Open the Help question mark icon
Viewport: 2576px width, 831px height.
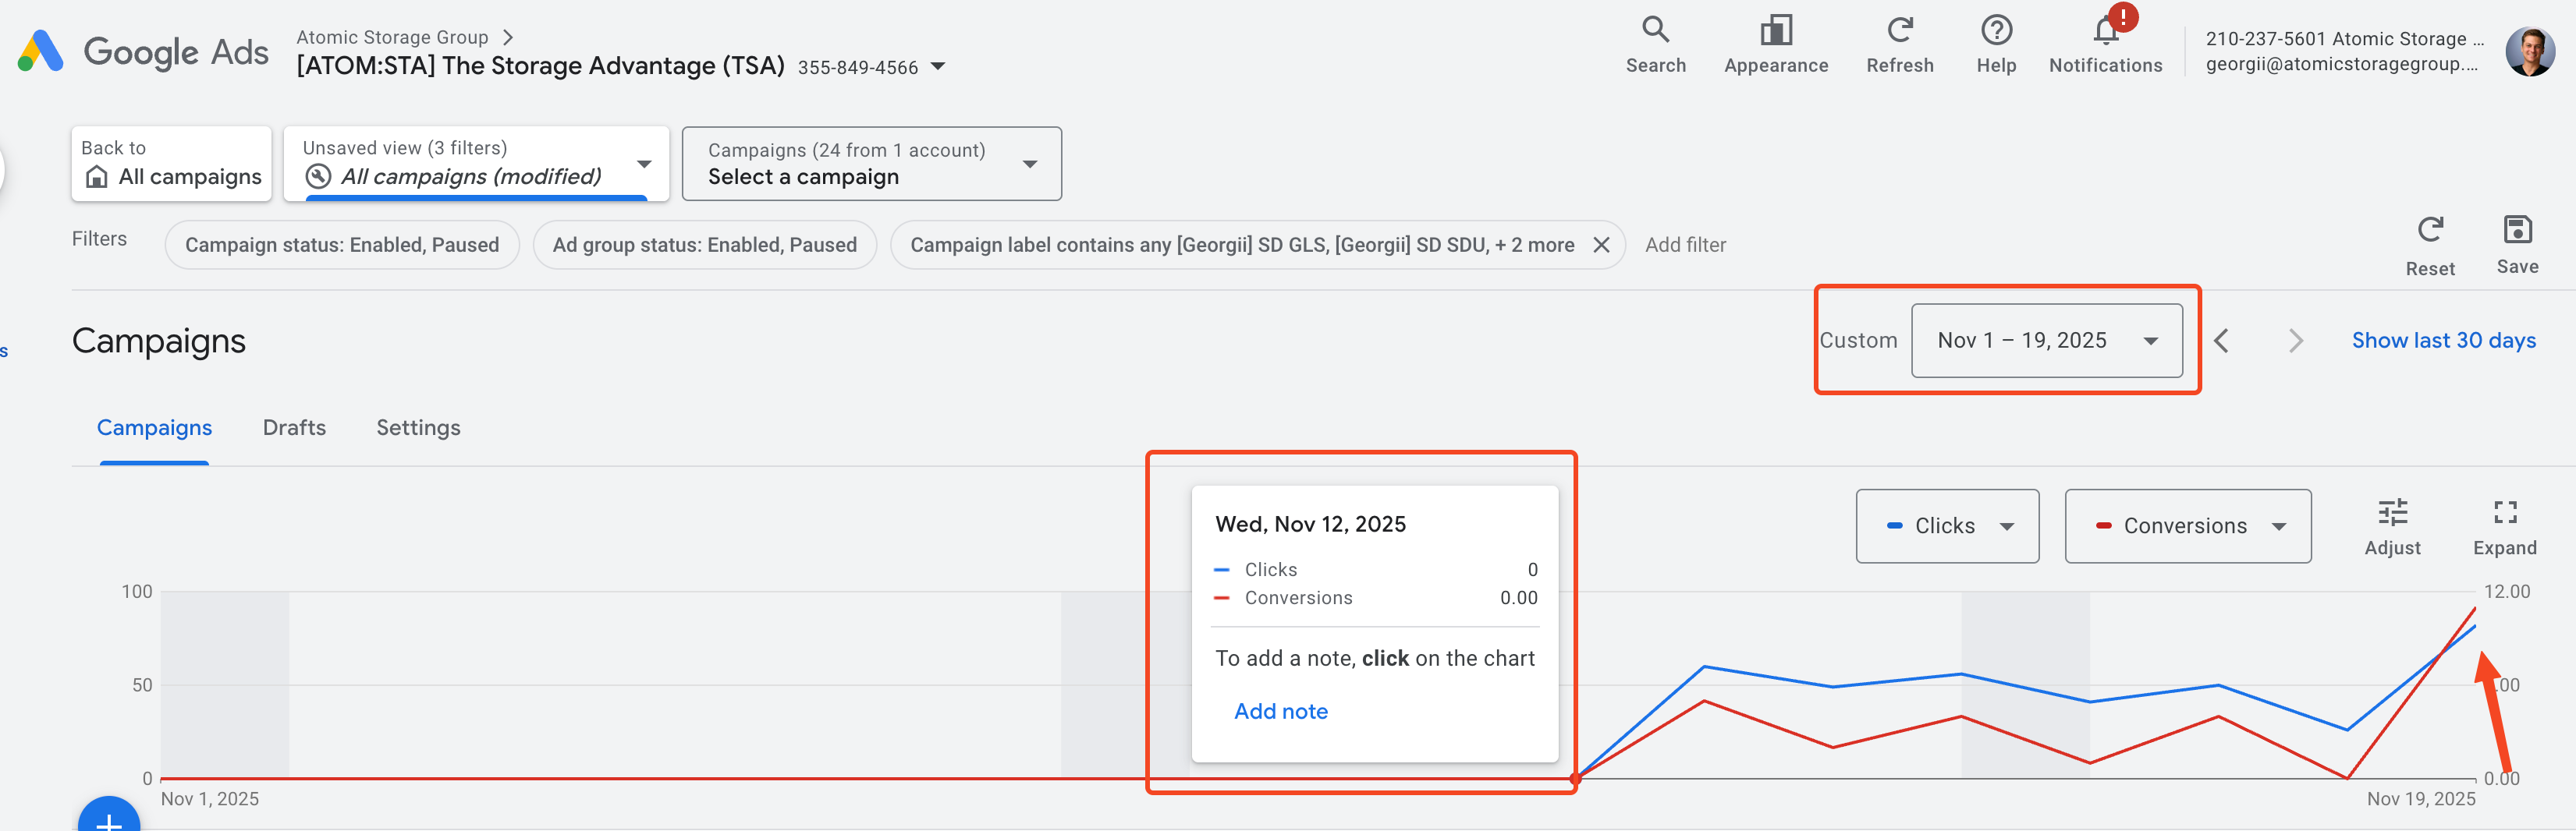click(x=1995, y=30)
